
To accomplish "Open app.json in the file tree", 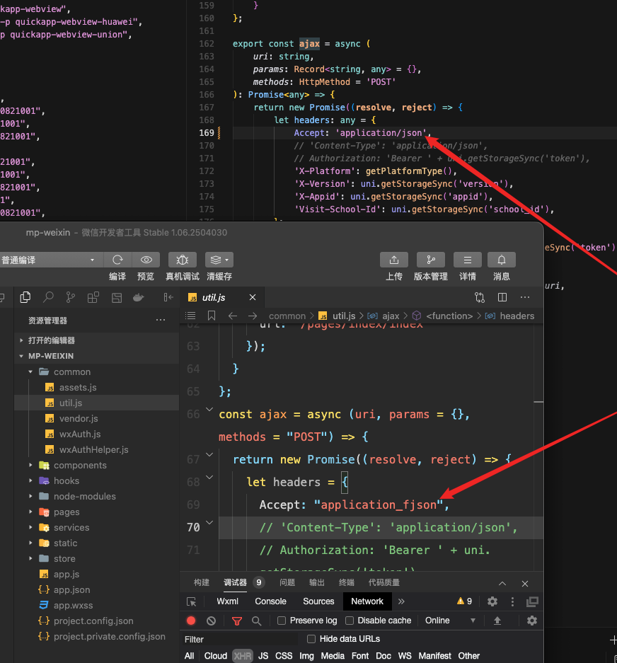I will click(x=71, y=589).
